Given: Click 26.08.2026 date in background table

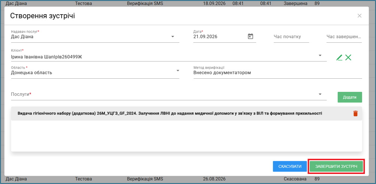Looking at the screenshot, I should (x=214, y=179).
